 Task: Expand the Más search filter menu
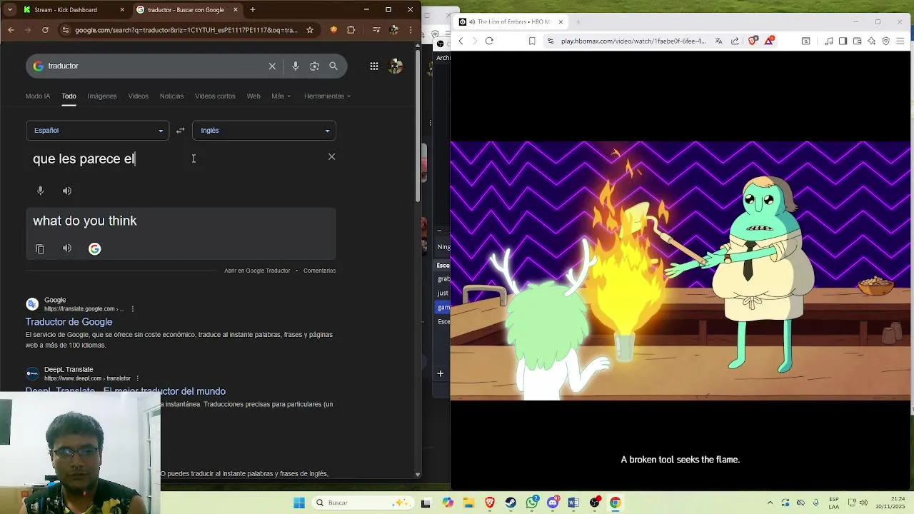pos(281,96)
